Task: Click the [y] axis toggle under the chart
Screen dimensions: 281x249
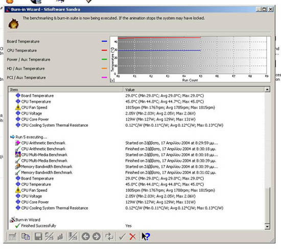Action: [112, 80]
